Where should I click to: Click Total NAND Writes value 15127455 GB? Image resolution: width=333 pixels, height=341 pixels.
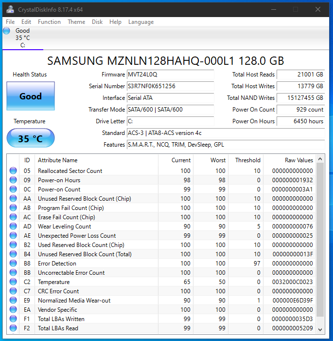(301, 98)
